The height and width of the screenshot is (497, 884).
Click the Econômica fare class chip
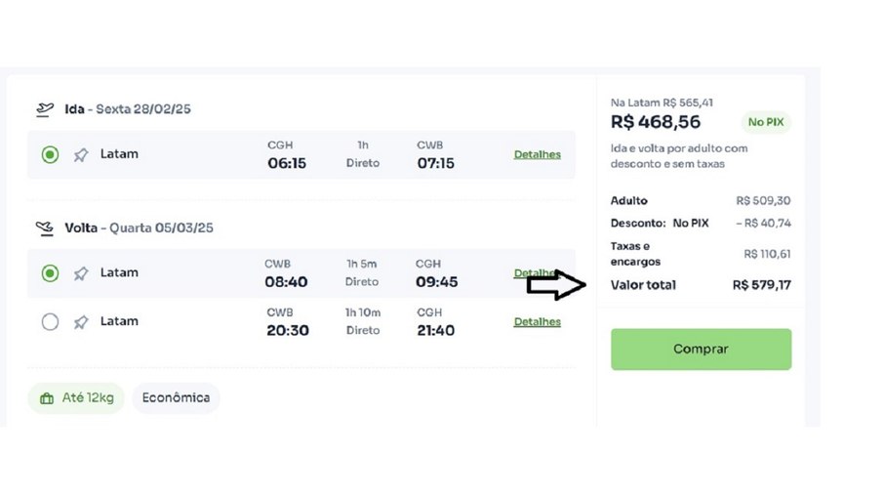pyautogui.click(x=176, y=398)
